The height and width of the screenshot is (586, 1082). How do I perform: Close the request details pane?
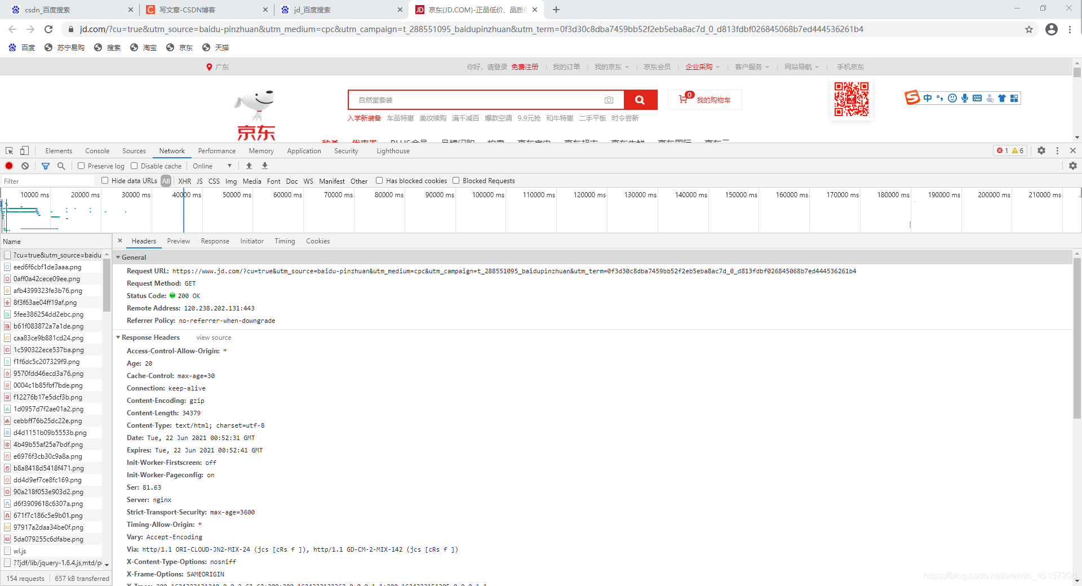click(120, 241)
